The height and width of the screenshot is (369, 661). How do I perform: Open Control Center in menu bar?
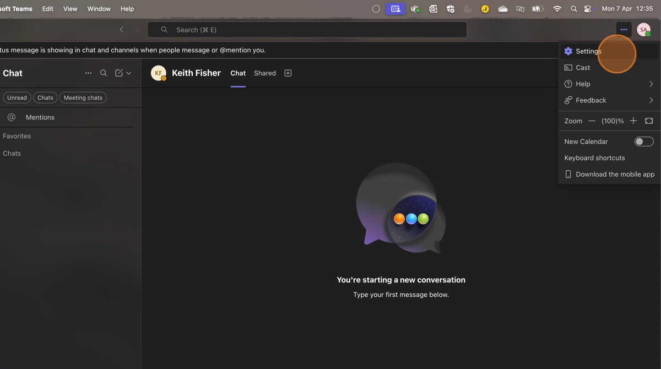tap(588, 9)
